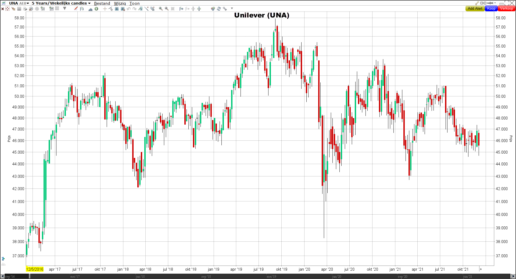Open dropdown arrow next to pushpin
This screenshot has height=279, width=516.
click(x=495, y=3)
